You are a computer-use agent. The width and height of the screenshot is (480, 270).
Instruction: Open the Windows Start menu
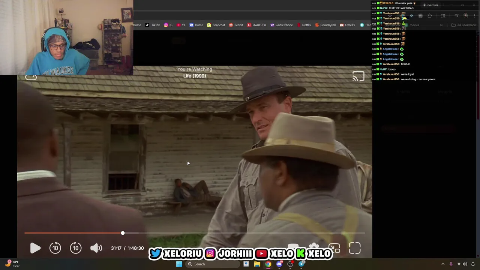pyautogui.click(x=179, y=264)
